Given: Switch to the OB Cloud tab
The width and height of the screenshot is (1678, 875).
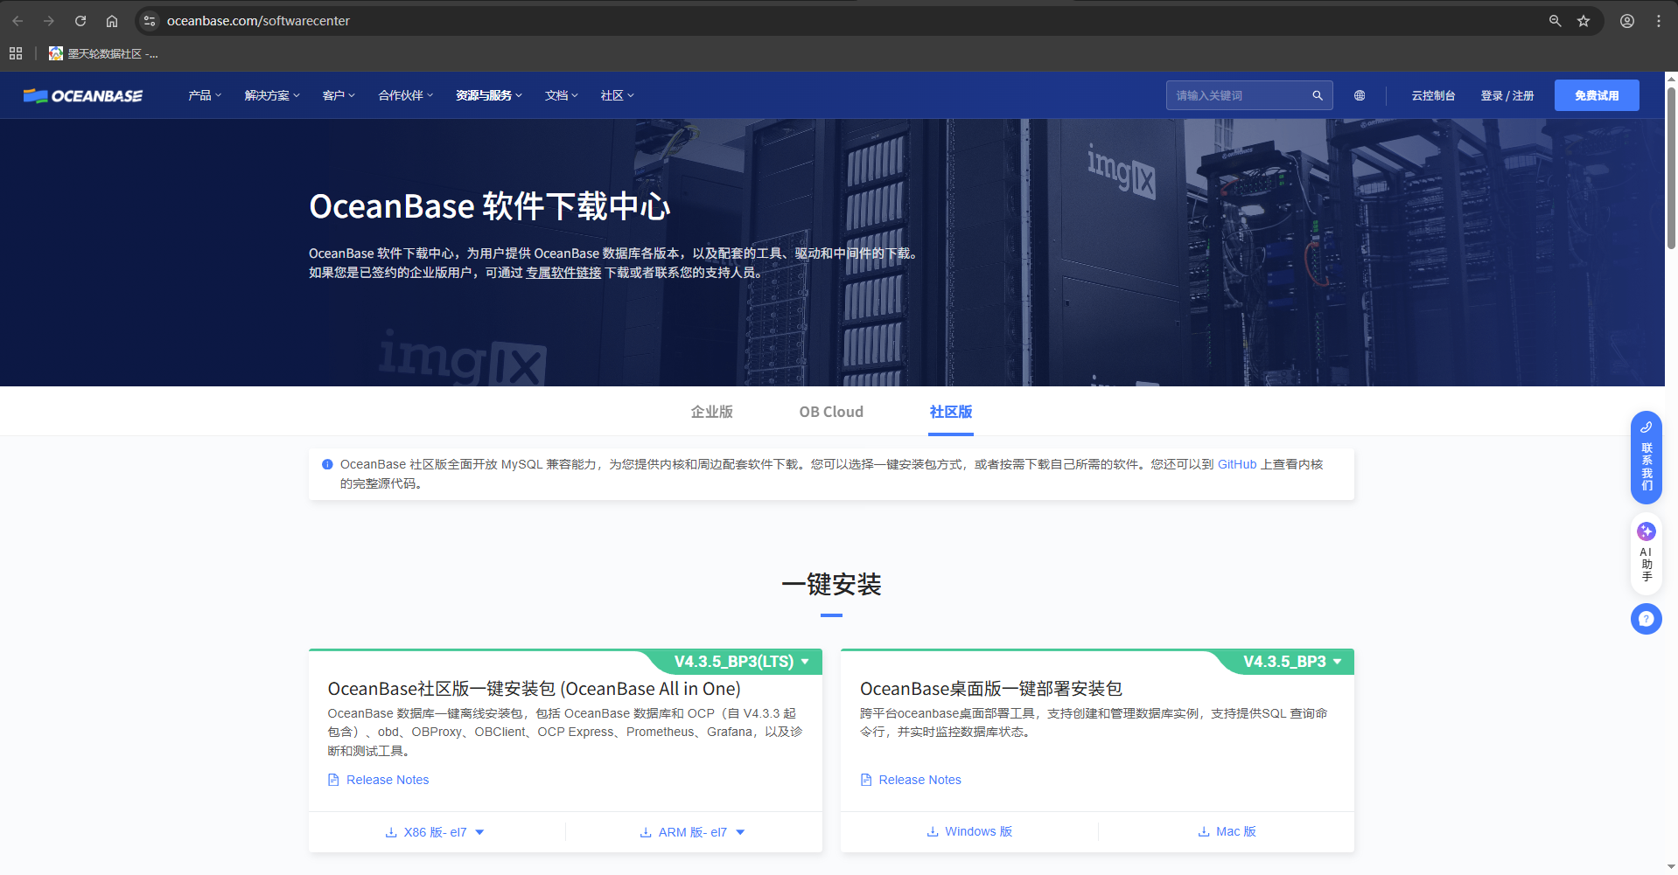Looking at the screenshot, I should click(830, 411).
